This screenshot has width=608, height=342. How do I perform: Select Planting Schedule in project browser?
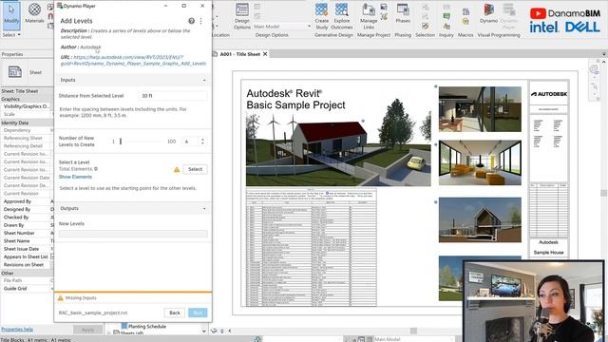147,326
